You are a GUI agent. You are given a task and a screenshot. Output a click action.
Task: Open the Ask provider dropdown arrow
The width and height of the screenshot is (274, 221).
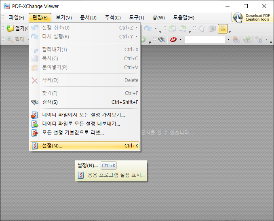point(181,40)
